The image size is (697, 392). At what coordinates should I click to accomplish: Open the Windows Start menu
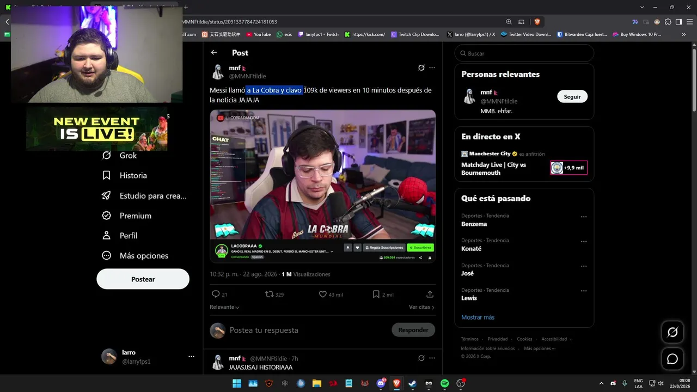237,383
